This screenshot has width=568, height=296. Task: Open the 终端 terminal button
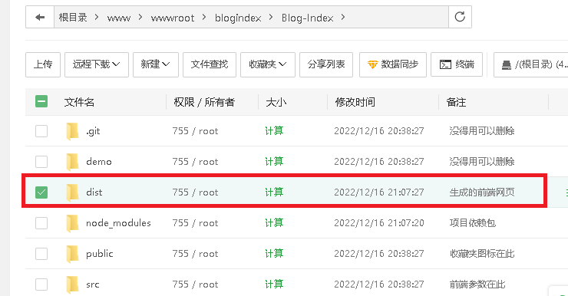457,64
